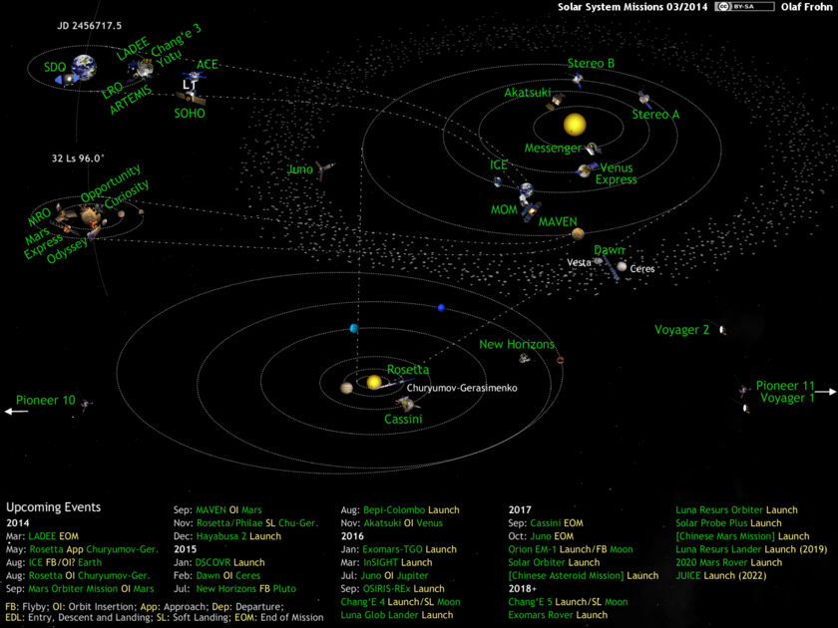Click the 'Dawn OI Ceres' event
838x628 pixels.
pyautogui.click(x=228, y=576)
